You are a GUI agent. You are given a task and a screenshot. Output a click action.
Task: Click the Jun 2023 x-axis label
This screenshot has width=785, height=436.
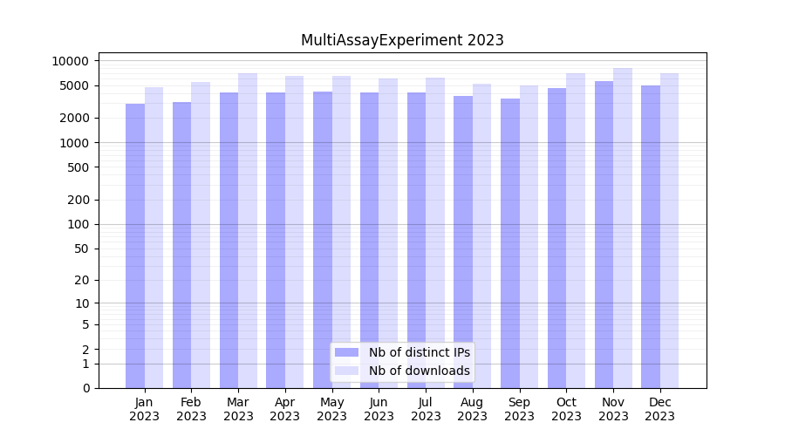click(x=379, y=409)
